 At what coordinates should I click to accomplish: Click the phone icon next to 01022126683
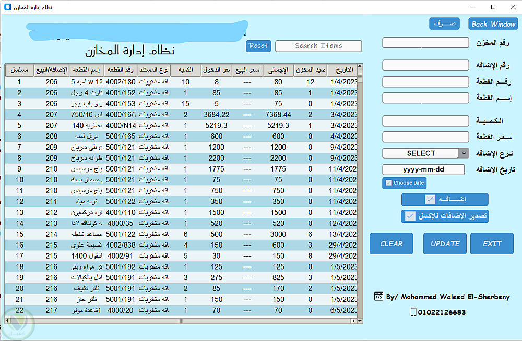pyautogui.click(x=413, y=312)
